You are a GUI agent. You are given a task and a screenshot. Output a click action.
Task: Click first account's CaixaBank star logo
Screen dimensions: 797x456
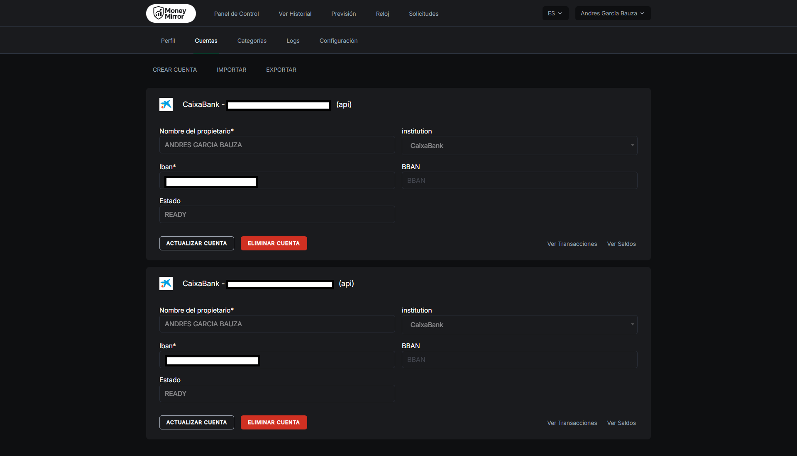coord(166,104)
